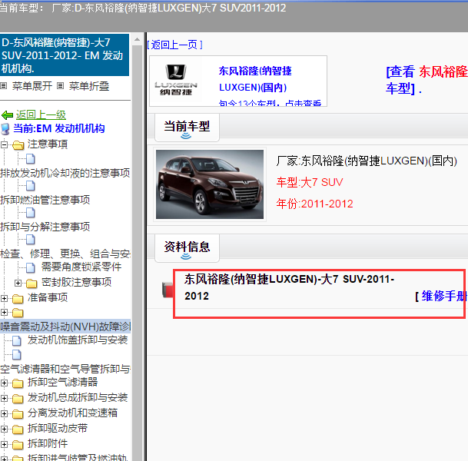Open 检查、修理、更换、组合与安 item
The image size is (468, 461).
tap(65, 254)
